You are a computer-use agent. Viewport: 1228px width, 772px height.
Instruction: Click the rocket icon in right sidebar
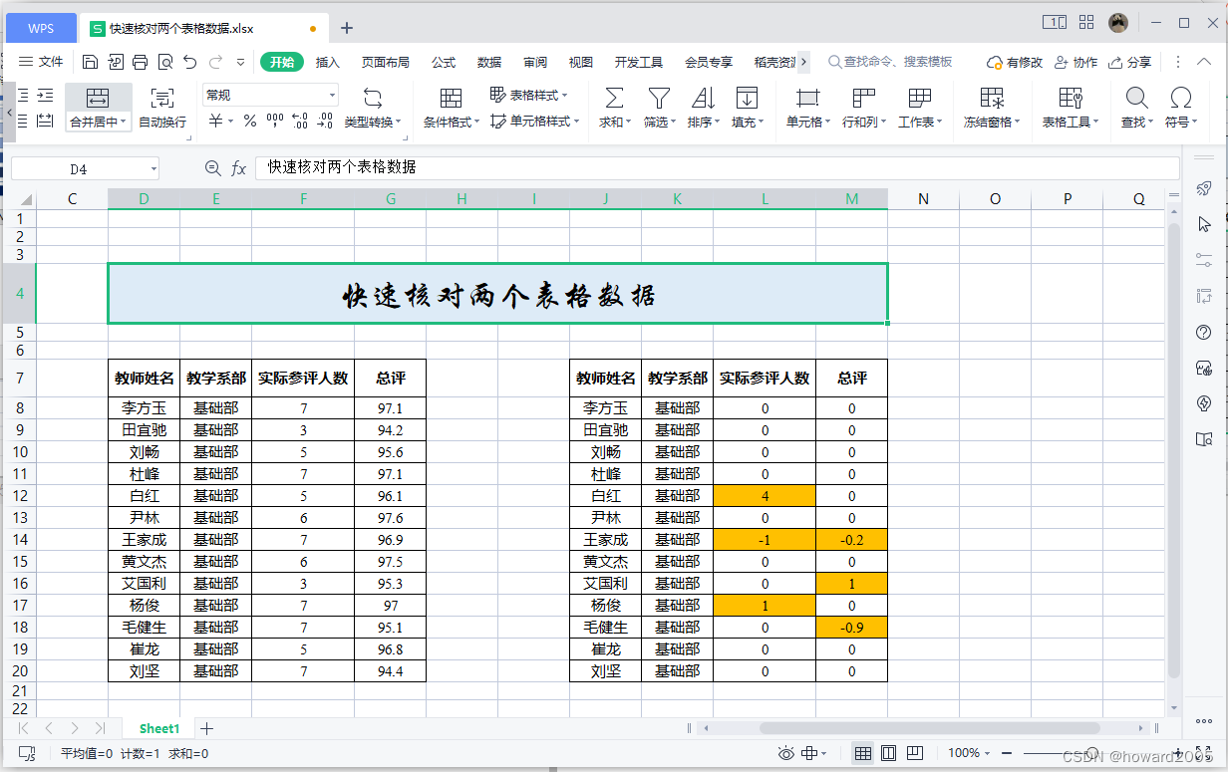point(1203,188)
